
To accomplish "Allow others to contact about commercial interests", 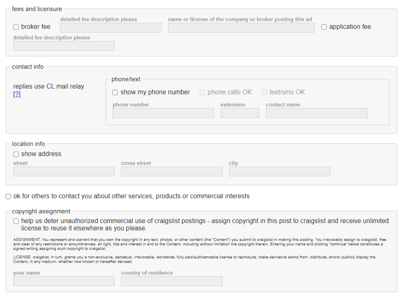I will 9,197.
